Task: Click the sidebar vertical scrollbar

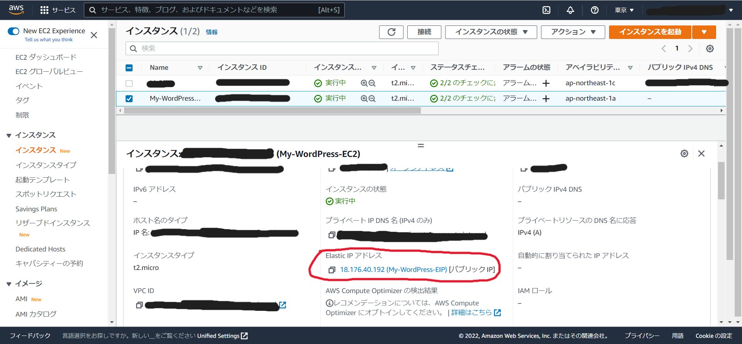Action: tap(112, 101)
